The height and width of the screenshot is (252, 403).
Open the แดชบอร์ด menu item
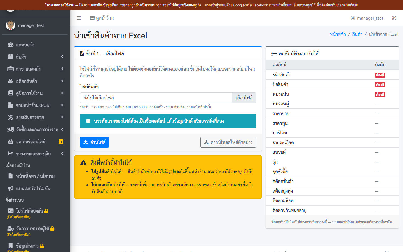pyautogui.click(x=35, y=45)
